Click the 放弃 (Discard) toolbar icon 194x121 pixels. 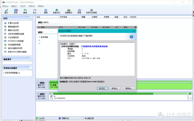[16, 10]
